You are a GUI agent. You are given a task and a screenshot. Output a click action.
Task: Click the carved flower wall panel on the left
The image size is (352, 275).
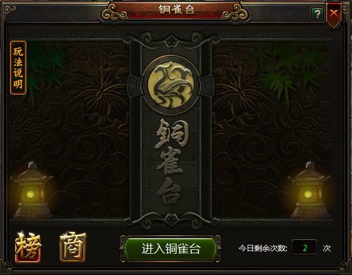[x=69, y=130]
